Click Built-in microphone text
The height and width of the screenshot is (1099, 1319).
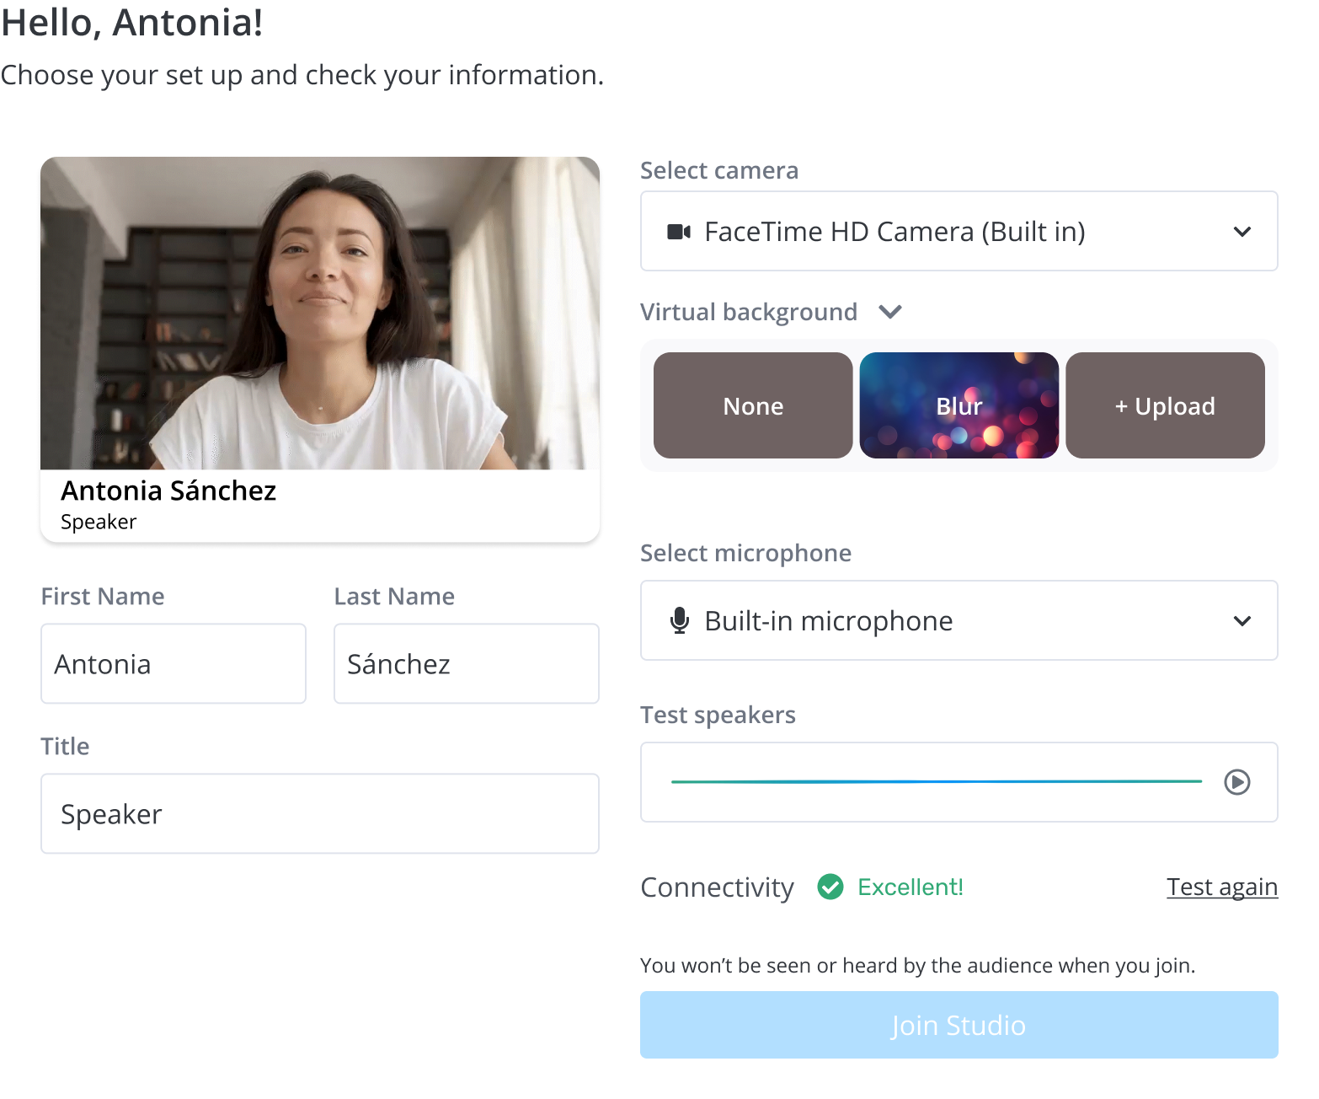tap(829, 621)
